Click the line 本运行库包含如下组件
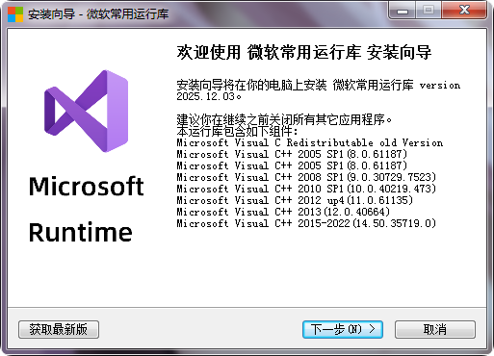Screen dimensions: 494x356 [237, 131]
